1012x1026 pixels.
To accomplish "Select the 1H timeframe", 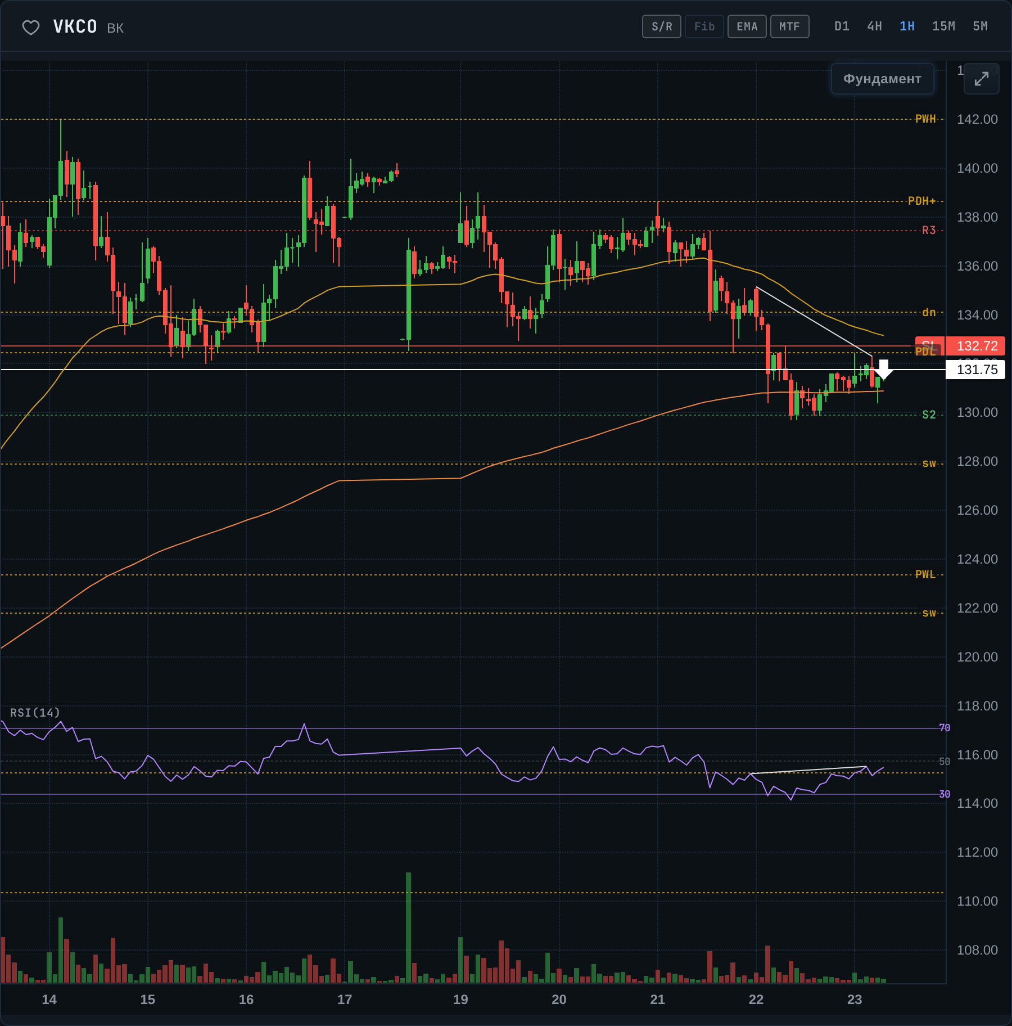I will click(907, 26).
